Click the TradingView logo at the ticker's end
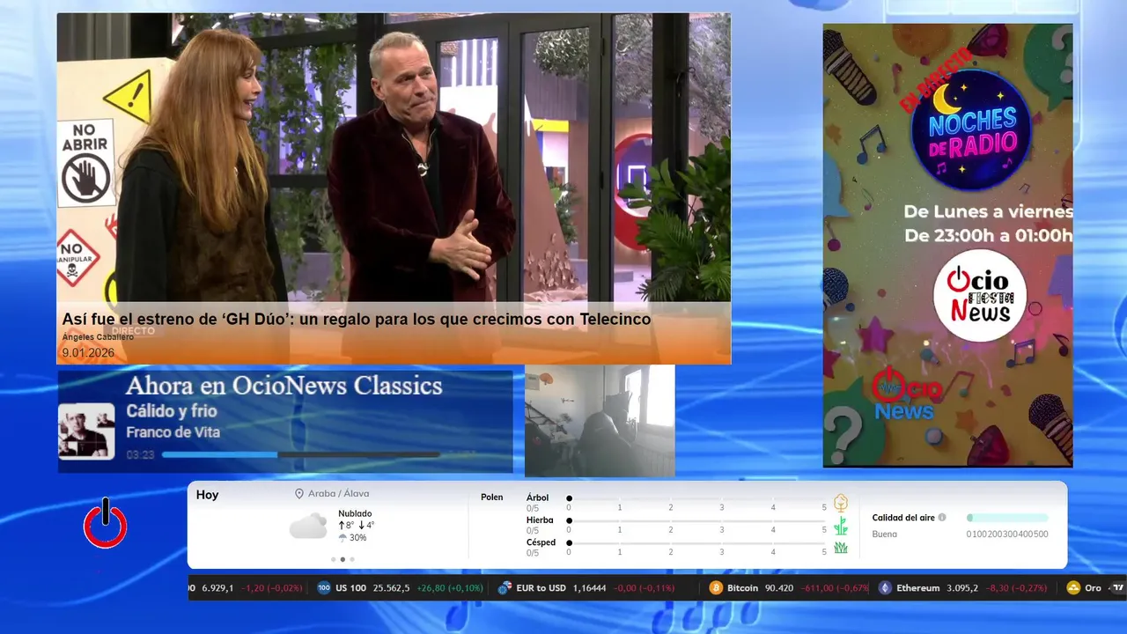Image resolution: width=1127 pixels, height=634 pixels. 1118,587
